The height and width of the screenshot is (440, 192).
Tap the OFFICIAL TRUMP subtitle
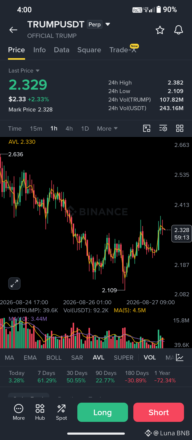[52, 36]
